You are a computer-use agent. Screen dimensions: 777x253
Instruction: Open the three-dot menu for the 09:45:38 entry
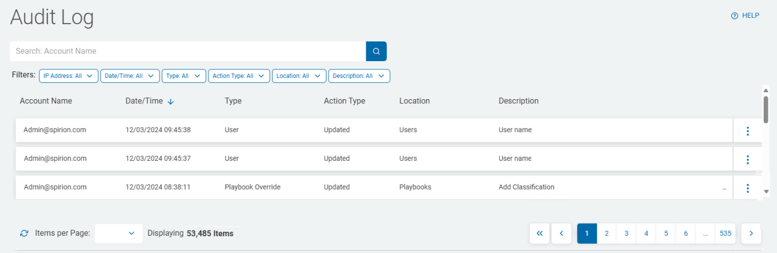pyautogui.click(x=748, y=131)
